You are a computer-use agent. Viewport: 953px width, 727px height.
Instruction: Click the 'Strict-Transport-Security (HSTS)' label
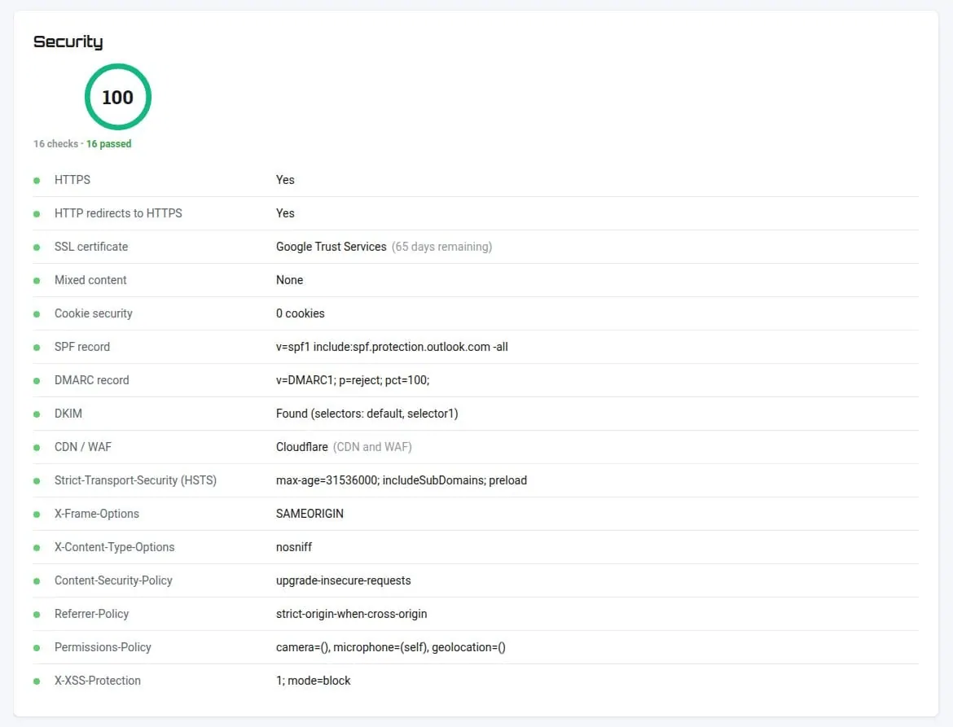pyautogui.click(x=135, y=480)
